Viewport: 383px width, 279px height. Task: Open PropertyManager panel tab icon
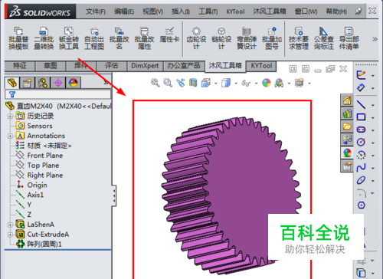click(27, 83)
